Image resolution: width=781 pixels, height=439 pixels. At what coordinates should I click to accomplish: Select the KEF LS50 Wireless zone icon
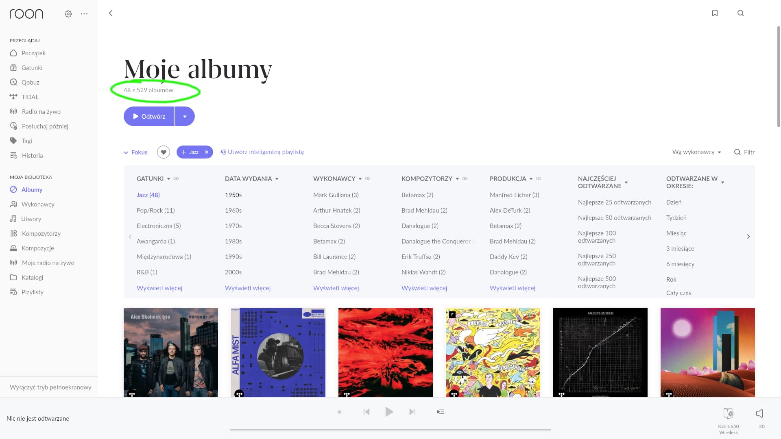(729, 413)
